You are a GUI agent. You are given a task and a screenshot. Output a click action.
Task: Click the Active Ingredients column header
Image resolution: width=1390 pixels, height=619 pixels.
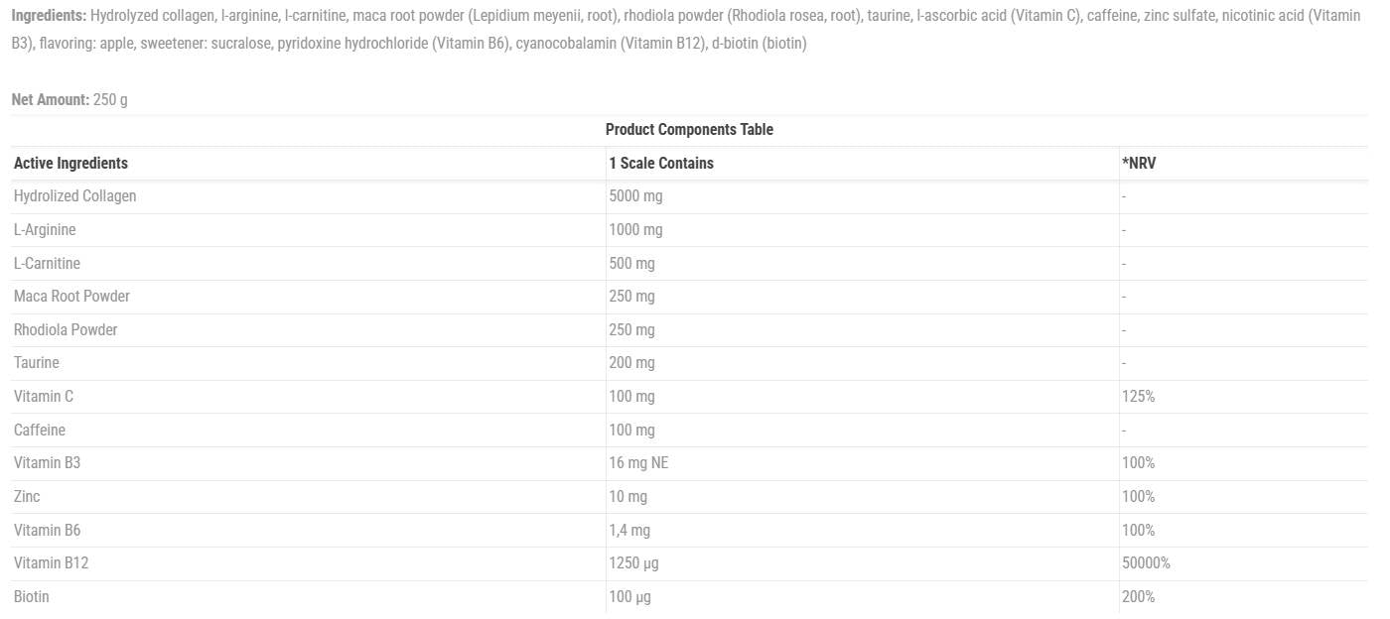coord(70,163)
